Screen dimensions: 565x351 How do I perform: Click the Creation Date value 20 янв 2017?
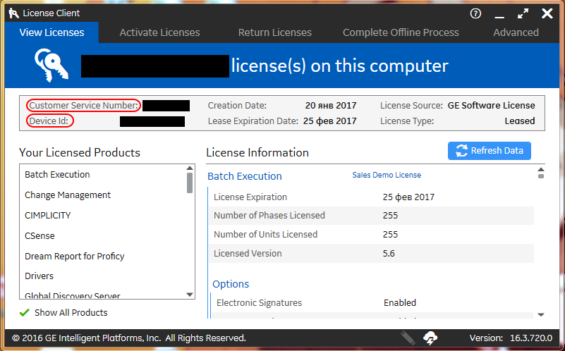tap(331, 106)
